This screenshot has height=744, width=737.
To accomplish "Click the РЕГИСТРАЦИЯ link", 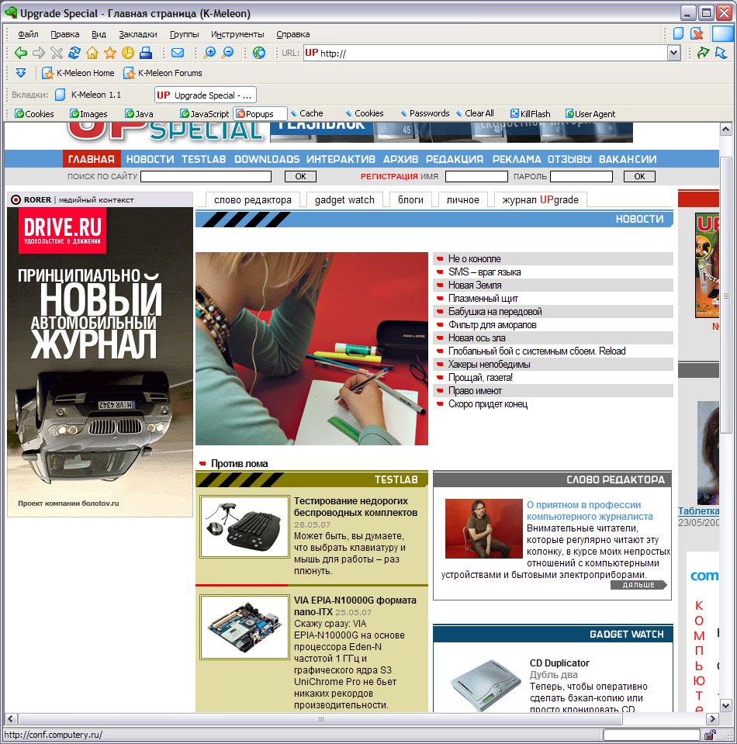I will [x=389, y=177].
